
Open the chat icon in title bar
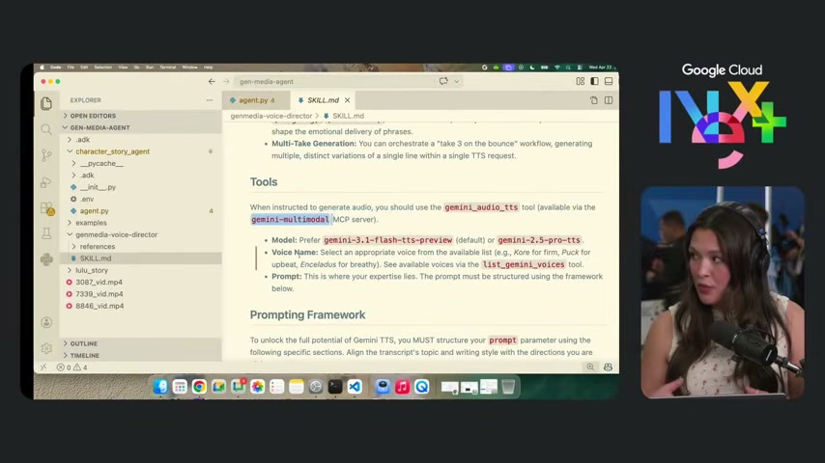[x=443, y=81]
